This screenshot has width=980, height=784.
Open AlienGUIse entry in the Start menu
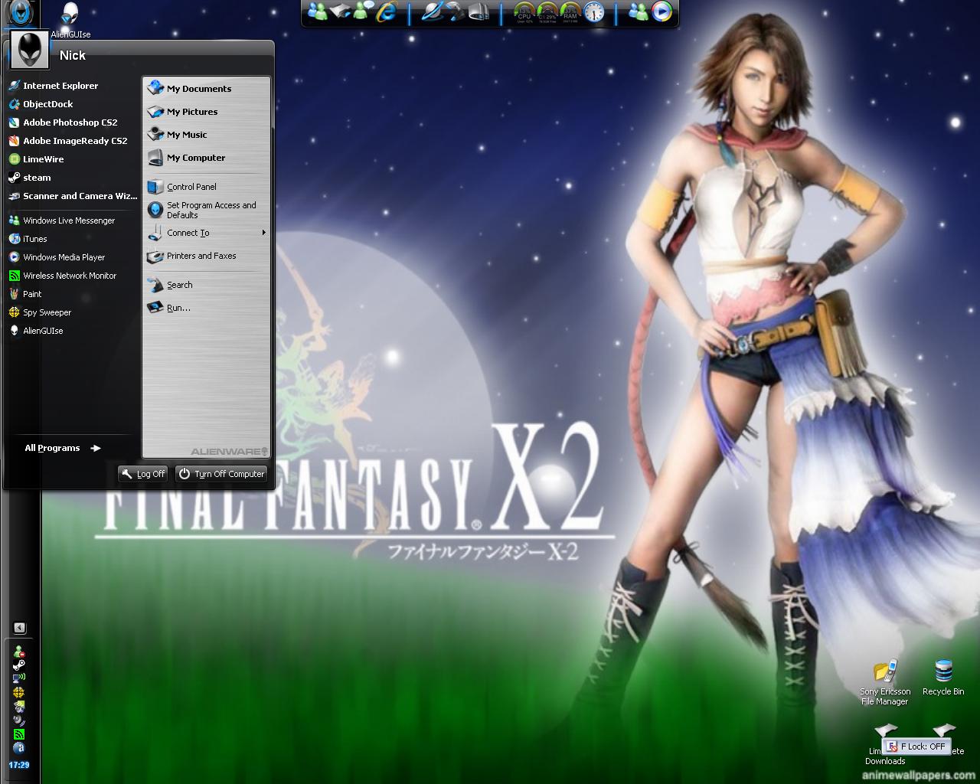(x=72, y=331)
